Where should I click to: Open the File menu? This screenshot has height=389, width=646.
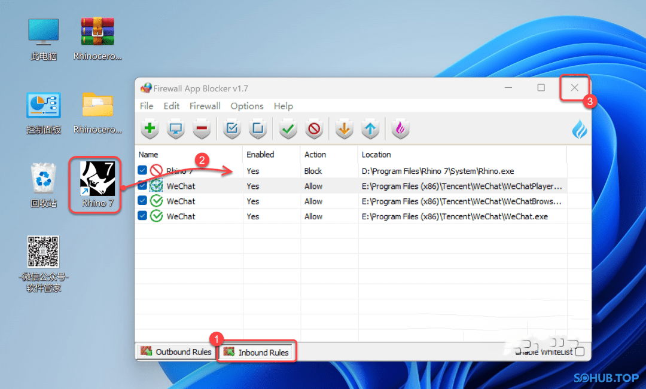pyautogui.click(x=147, y=106)
